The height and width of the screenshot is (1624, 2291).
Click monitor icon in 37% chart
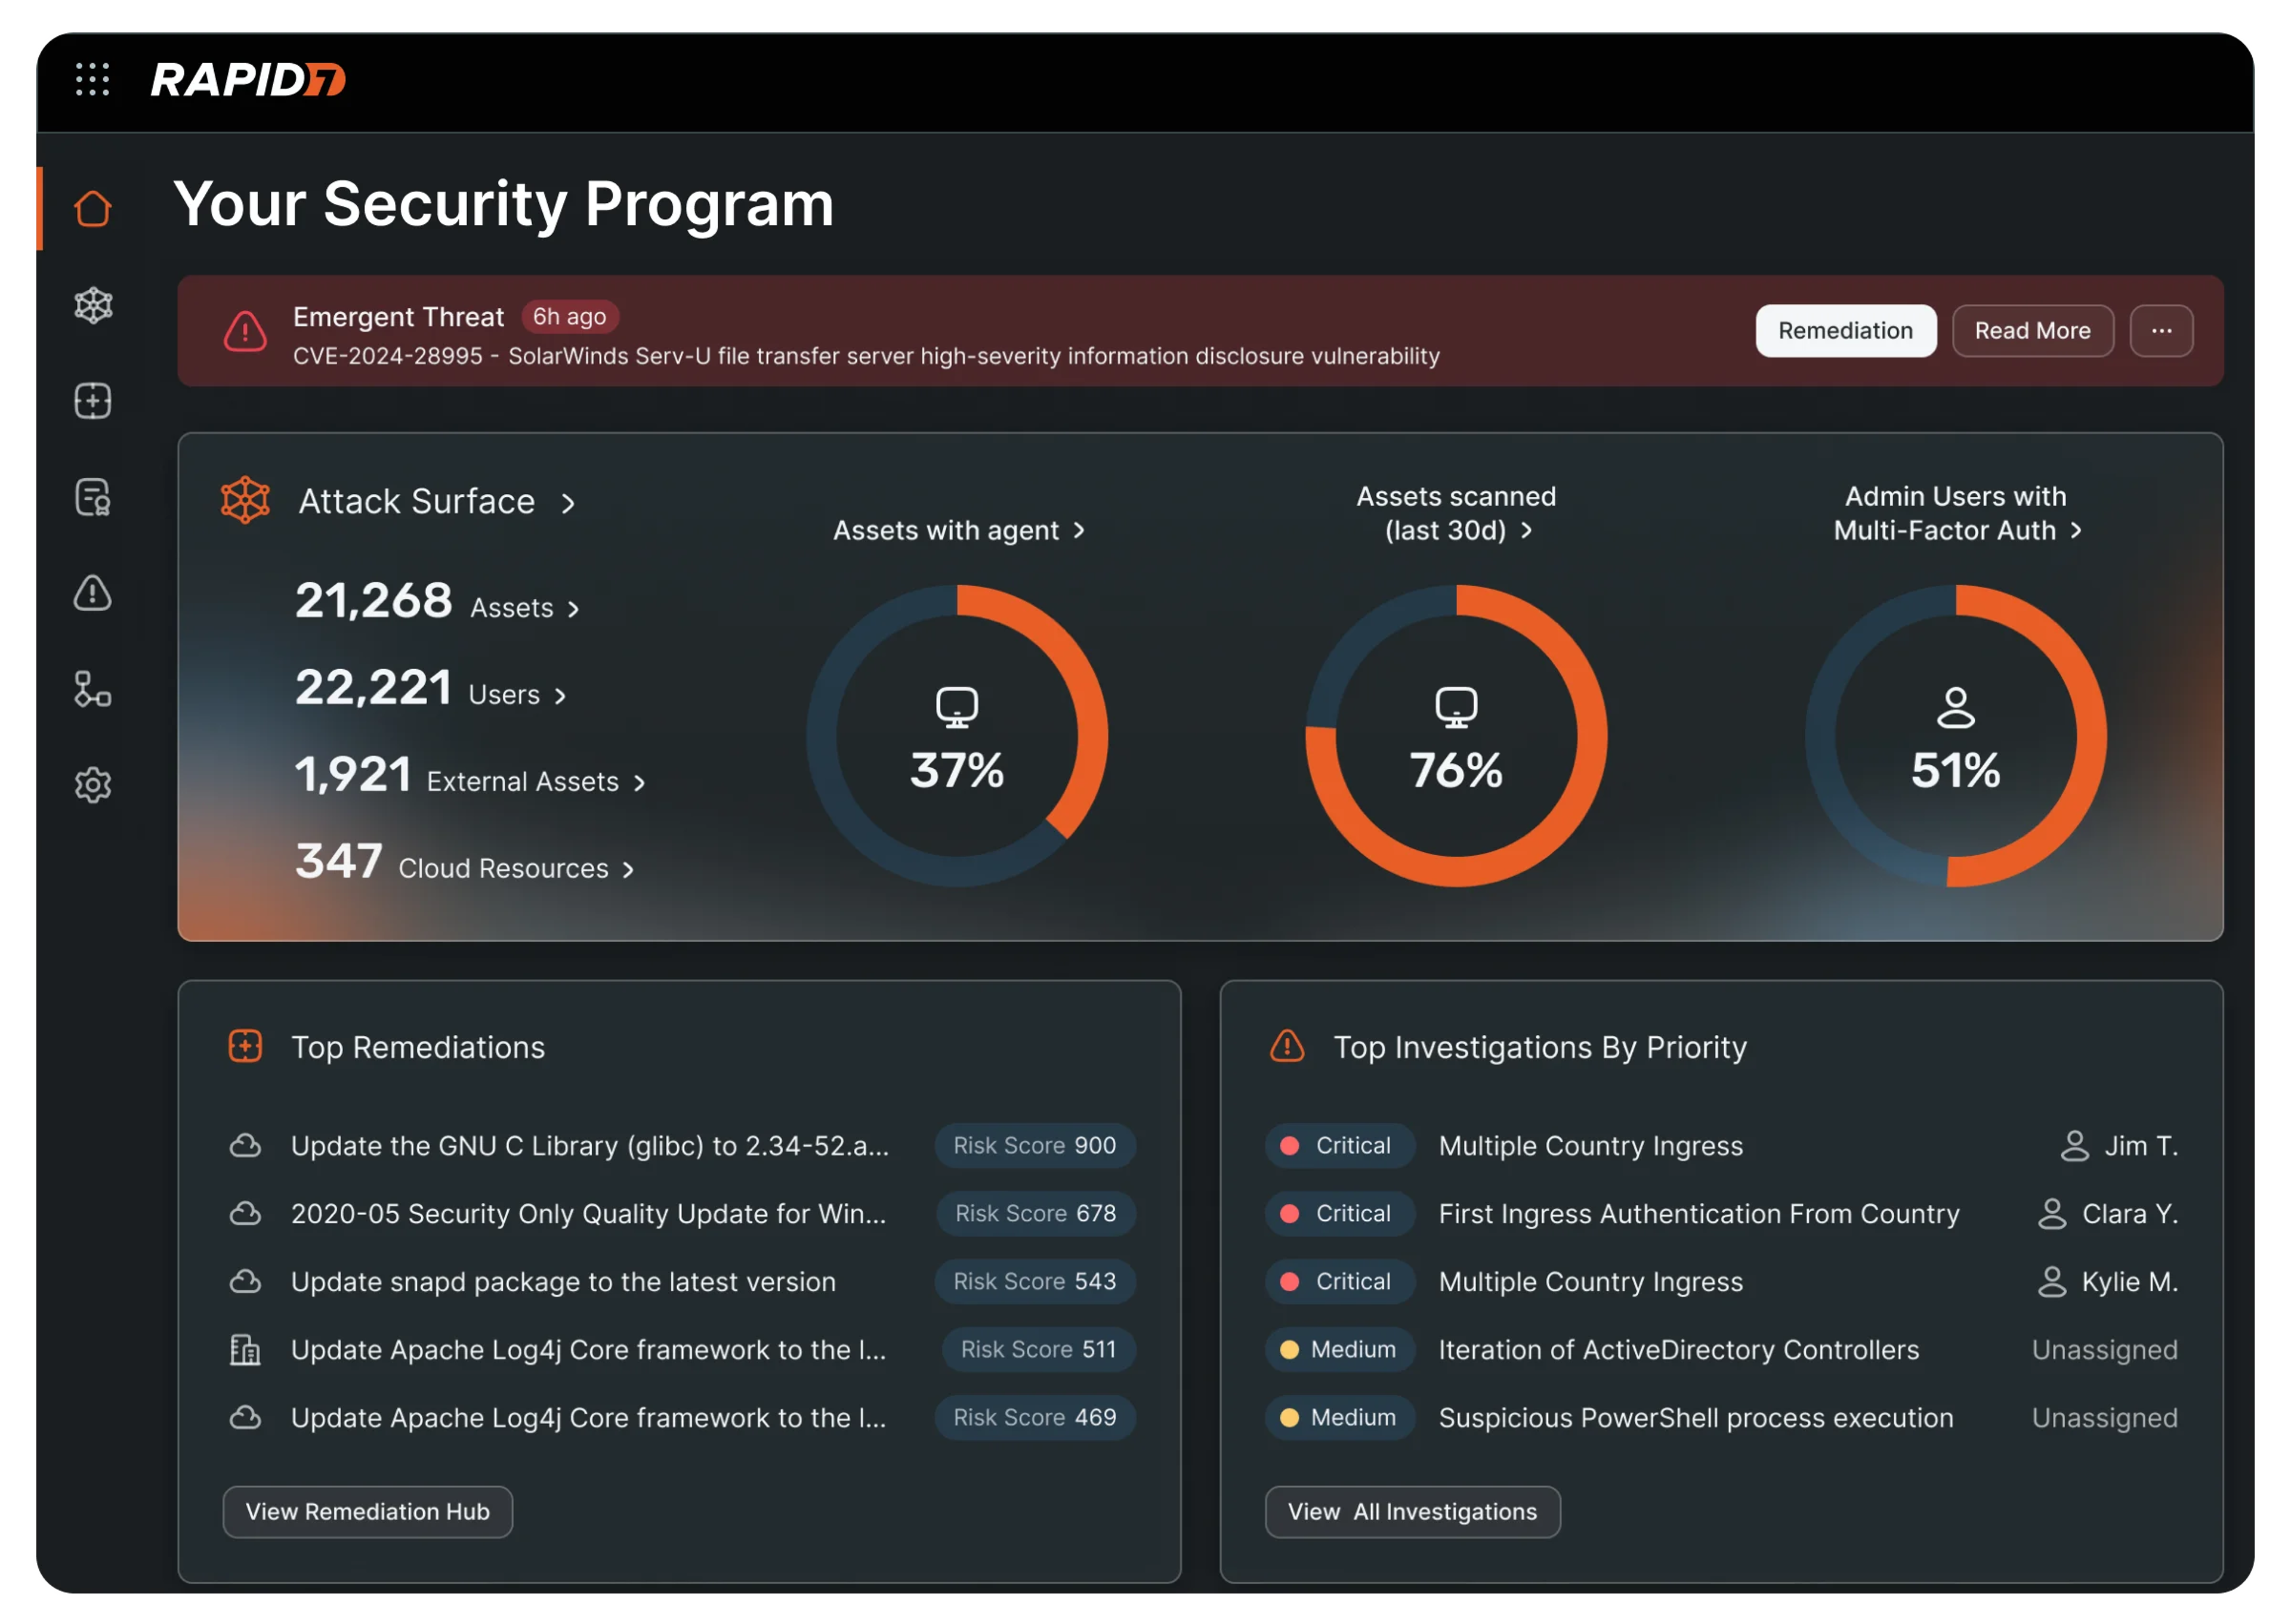956,707
